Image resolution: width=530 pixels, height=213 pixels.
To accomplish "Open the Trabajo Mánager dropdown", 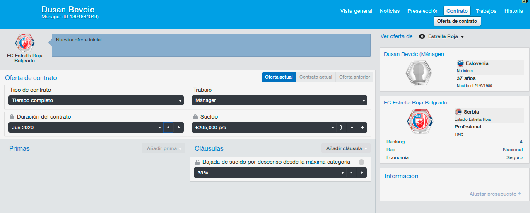I will click(x=279, y=100).
